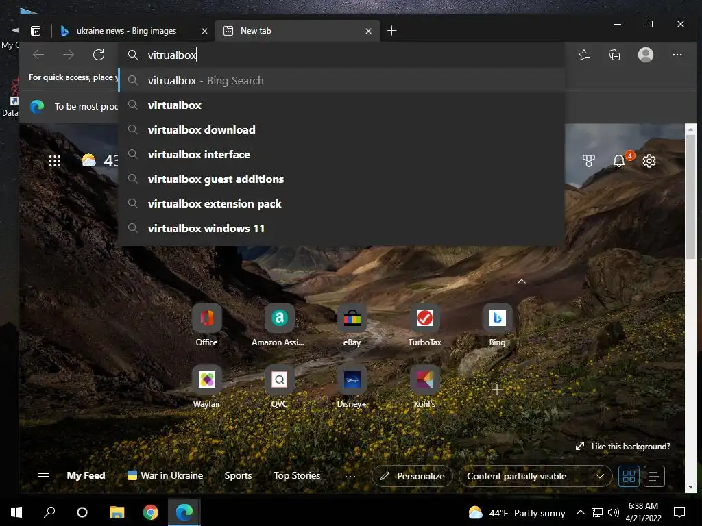Screen dimensions: 702x526
Task: Click Like this background link
Action: [x=623, y=447]
